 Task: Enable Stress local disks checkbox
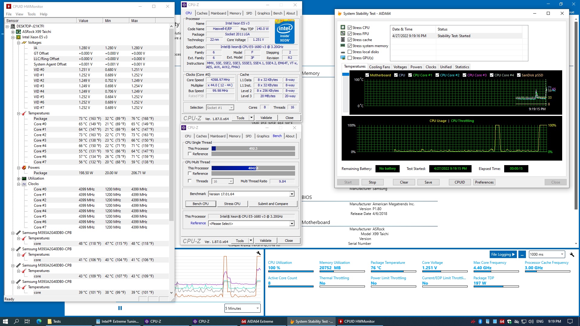350,52
